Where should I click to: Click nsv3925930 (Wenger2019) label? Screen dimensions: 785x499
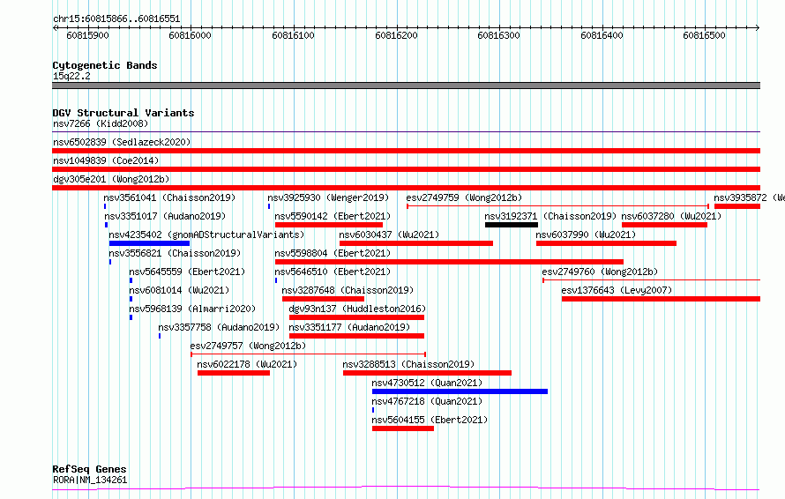[328, 197]
